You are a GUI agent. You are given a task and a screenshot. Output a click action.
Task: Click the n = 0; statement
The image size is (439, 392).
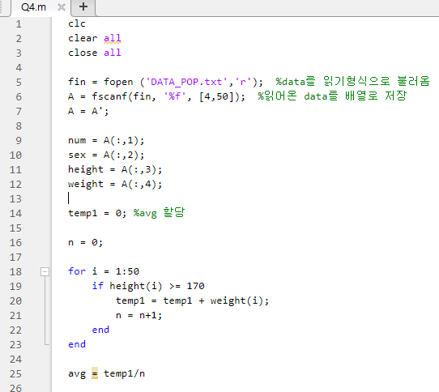point(85,242)
